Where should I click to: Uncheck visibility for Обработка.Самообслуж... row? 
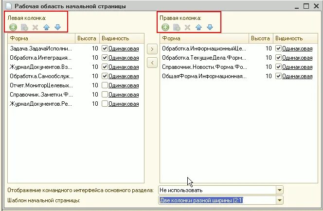click(105, 76)
